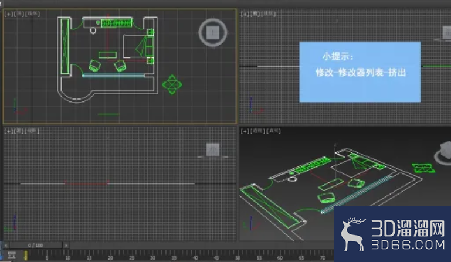Click the ViewCube face in the Top viewport
Viewport: 451px width, 262px height.
pyautogui.click(x=213, y=32)
